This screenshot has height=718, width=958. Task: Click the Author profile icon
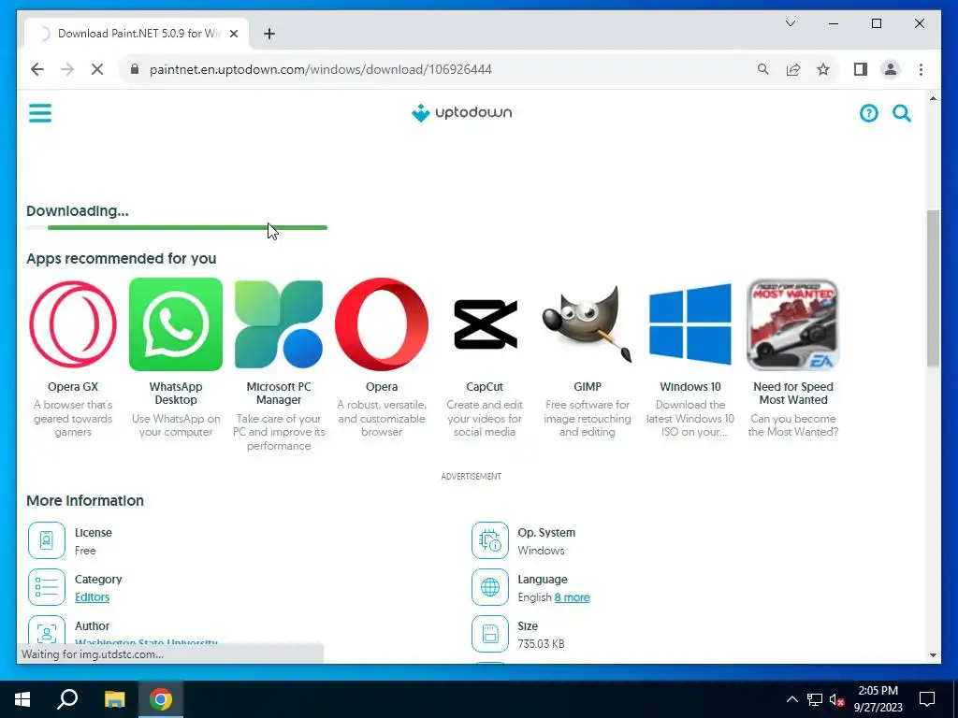click(x=47, y=631)
